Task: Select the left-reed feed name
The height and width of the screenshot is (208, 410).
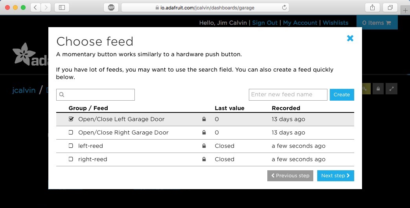Action: coord(90,146)
